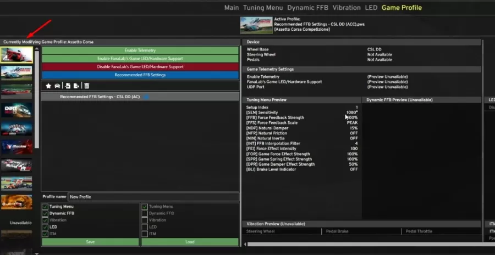Delete profile using the trash icon
The width and height of the screenshot is (495, 255).
(86, 86)
